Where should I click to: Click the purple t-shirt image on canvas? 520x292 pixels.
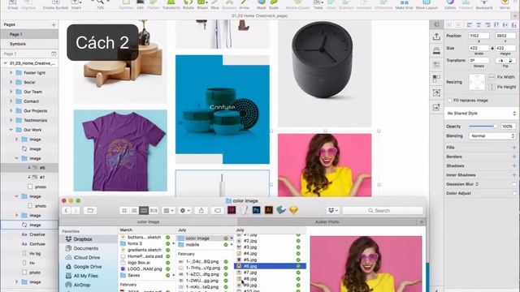[x=120, y=151]
